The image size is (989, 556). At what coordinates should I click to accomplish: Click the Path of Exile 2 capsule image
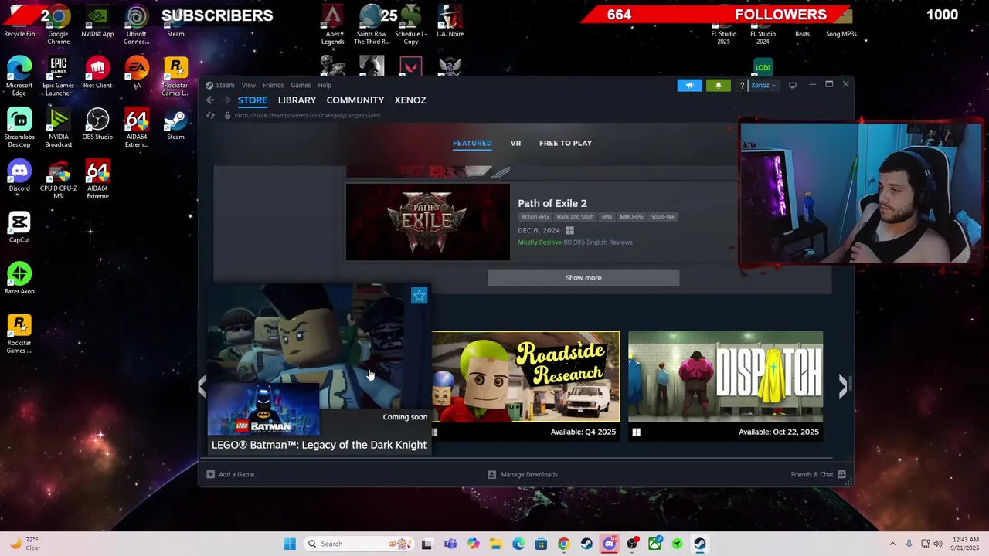coord(427,222)
